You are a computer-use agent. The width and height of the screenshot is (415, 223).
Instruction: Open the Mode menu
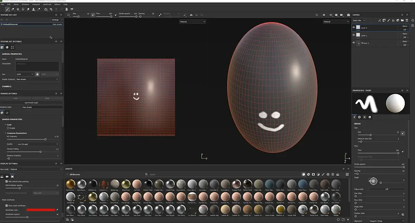tap(16, 5)
